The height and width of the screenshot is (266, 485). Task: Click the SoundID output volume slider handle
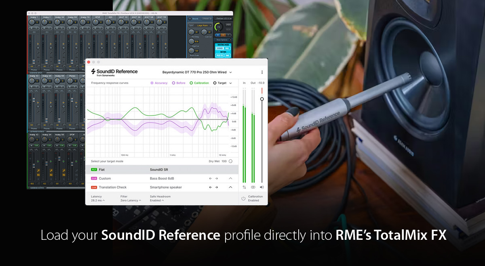[262, 99]
